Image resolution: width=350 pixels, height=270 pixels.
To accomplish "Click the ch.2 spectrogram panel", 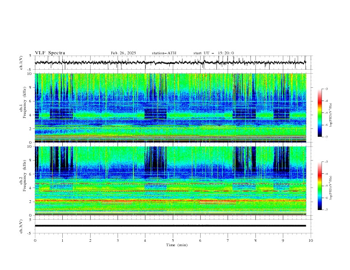I will (x=170, y=181).
